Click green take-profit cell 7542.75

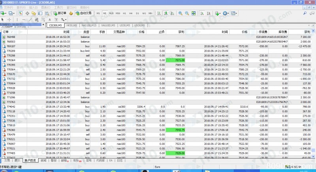click(175, 130)
